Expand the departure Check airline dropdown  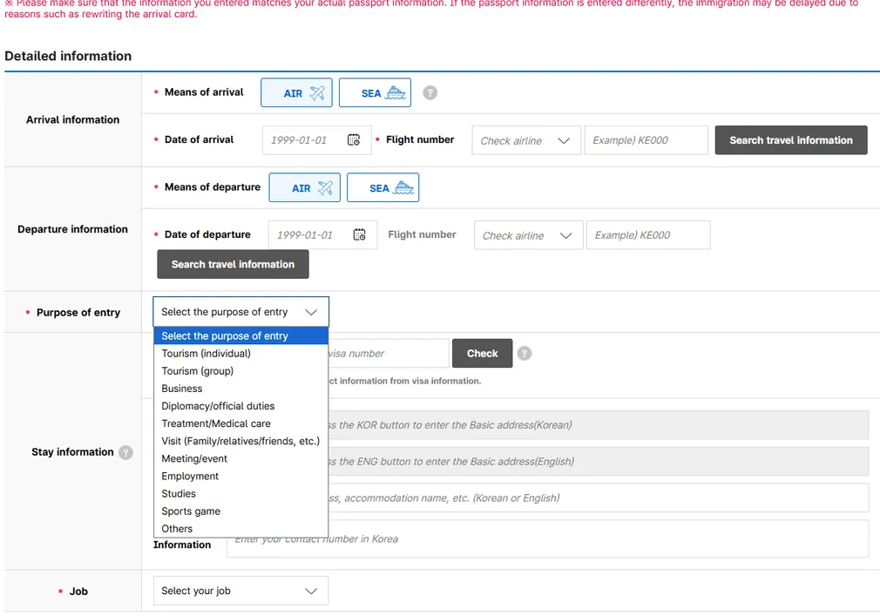click(528, 235)
